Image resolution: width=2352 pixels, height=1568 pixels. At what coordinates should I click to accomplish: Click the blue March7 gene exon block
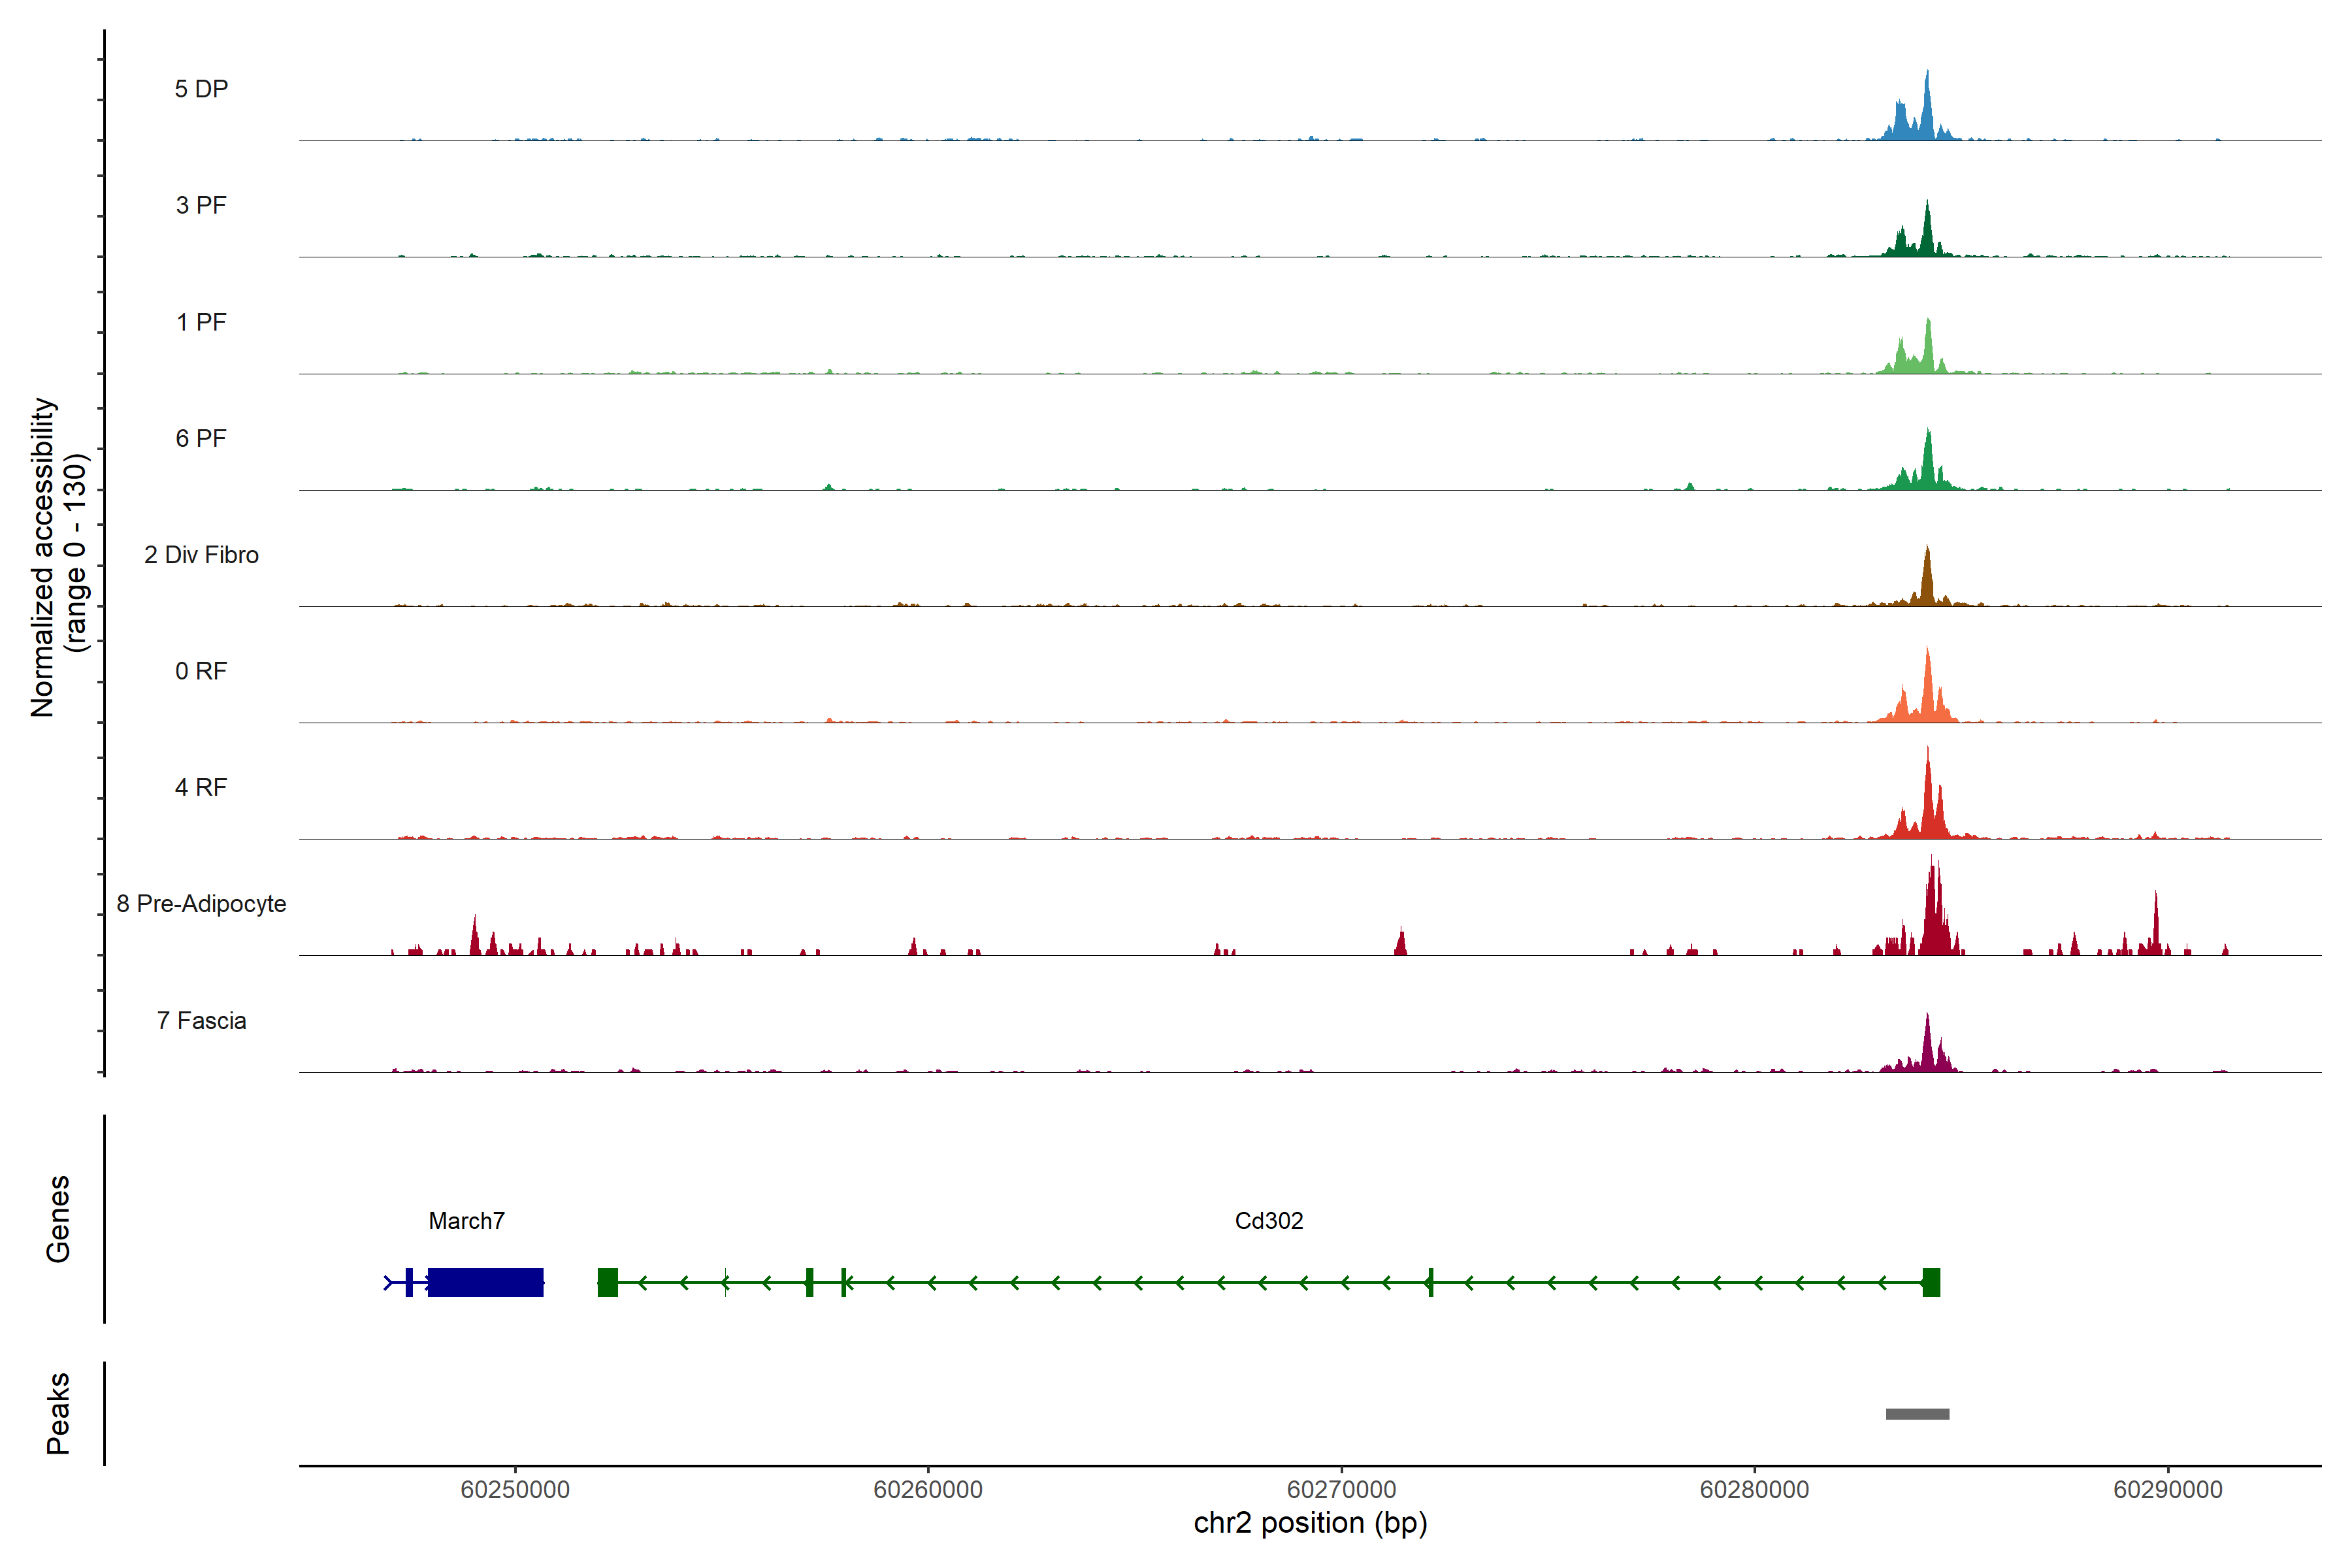click(x=485, y=1282)
